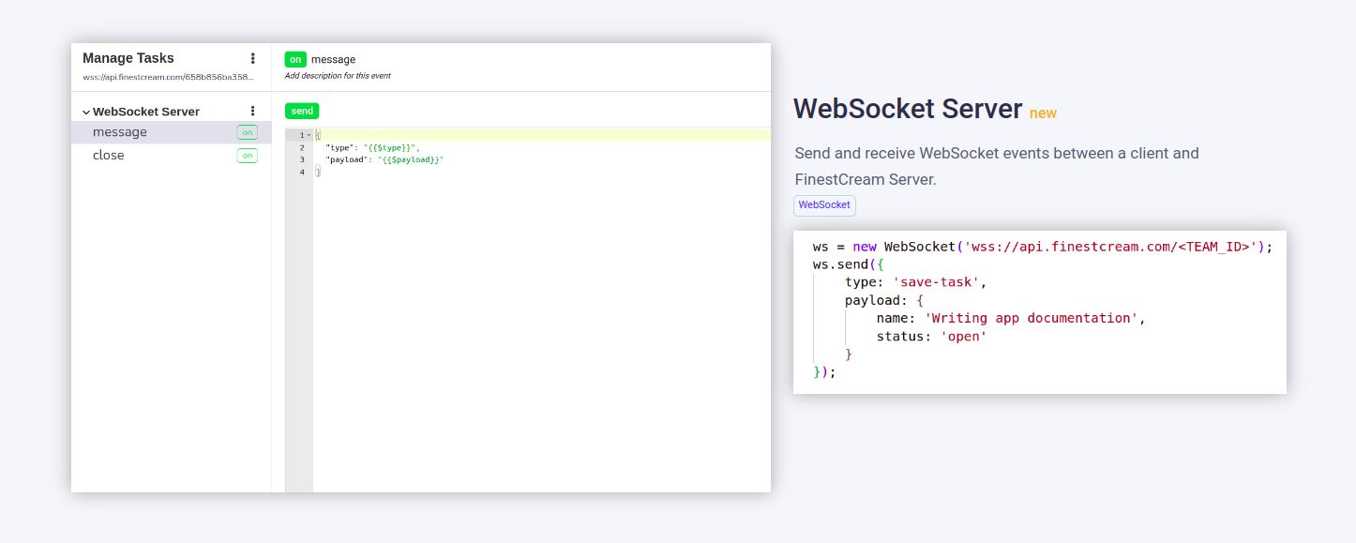Screen dimensions: 1356x543
Task: Open WebSocket Server kebab menu
Action: 252,111
